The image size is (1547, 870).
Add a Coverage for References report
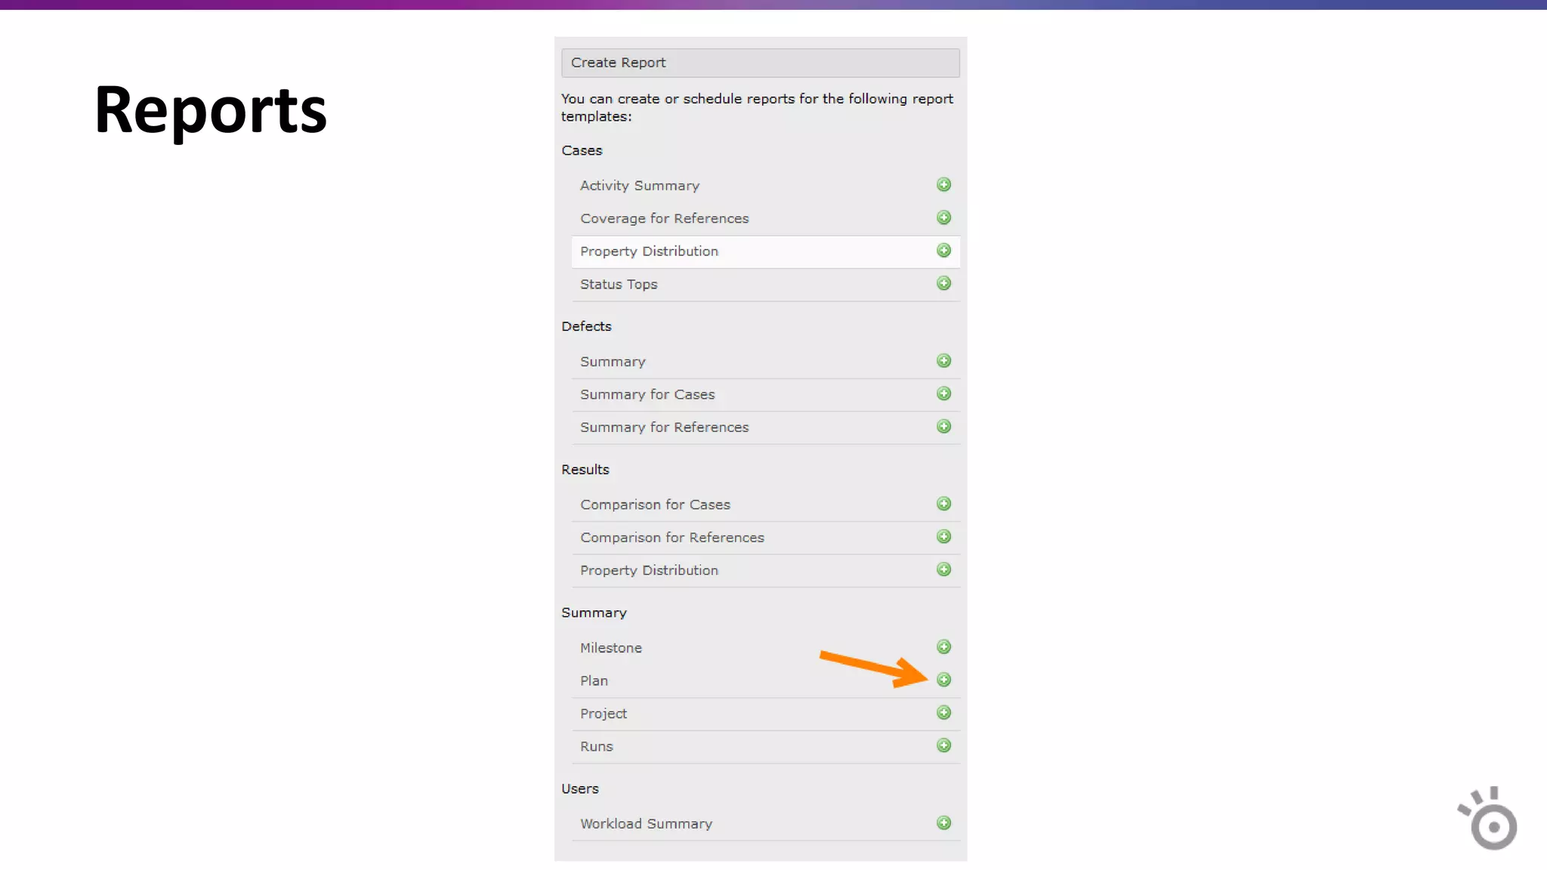pos(943,218)
